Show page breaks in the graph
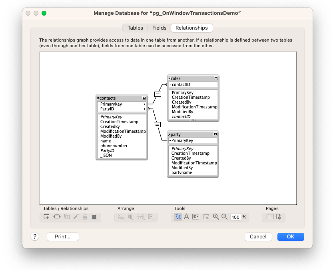 click(x=270, y=217)
